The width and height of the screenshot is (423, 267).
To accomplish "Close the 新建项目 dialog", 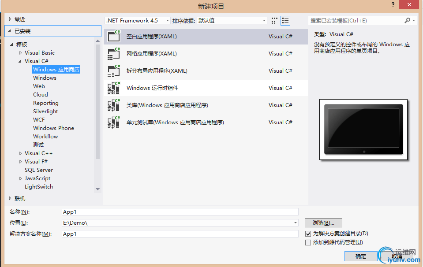I will pos(409,4).
